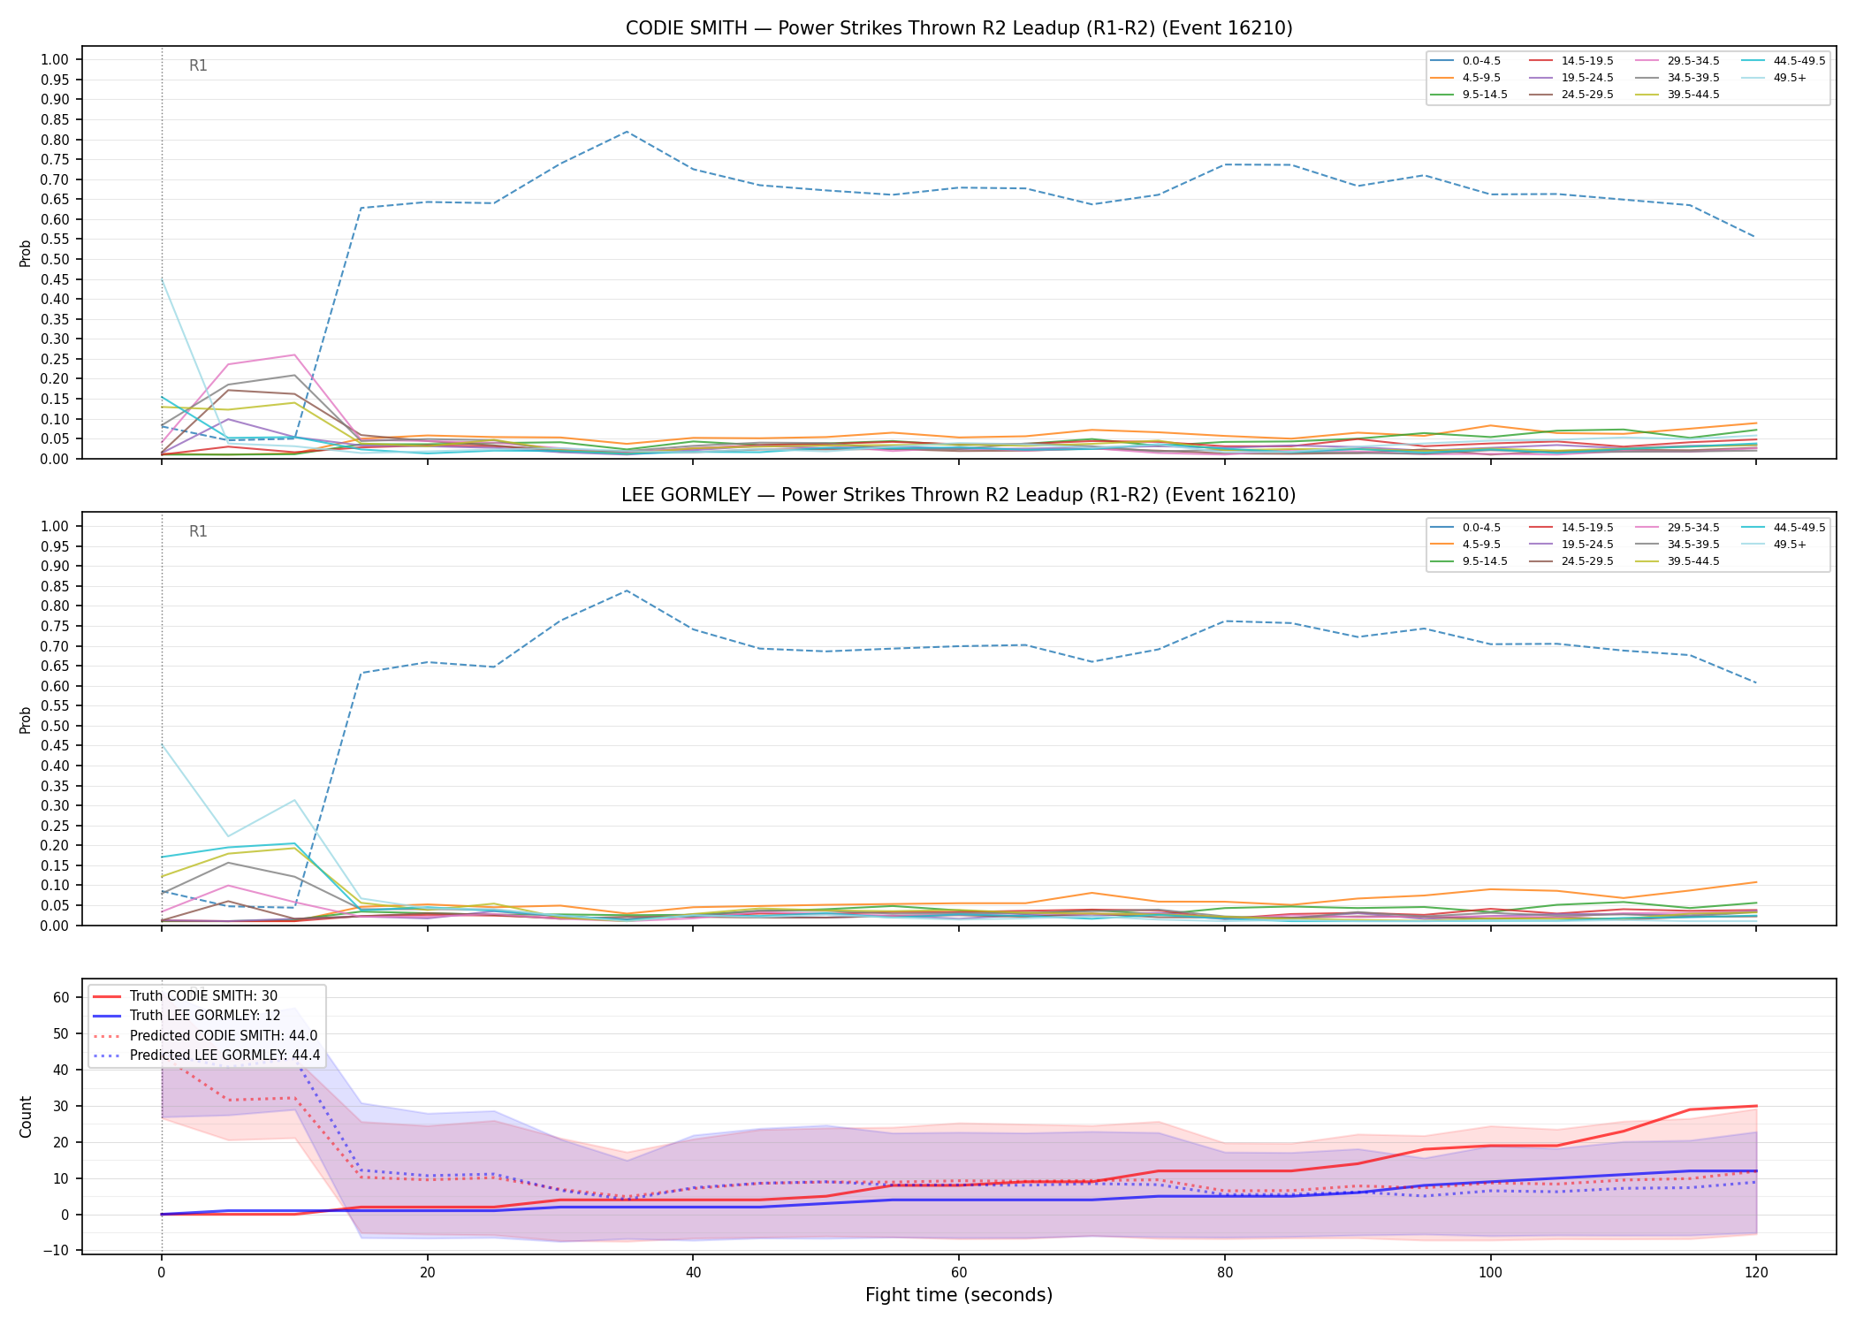Click the "50" tick on the Count axis
This screenshot has height=1326, width=1856.
click(61, 1033)
